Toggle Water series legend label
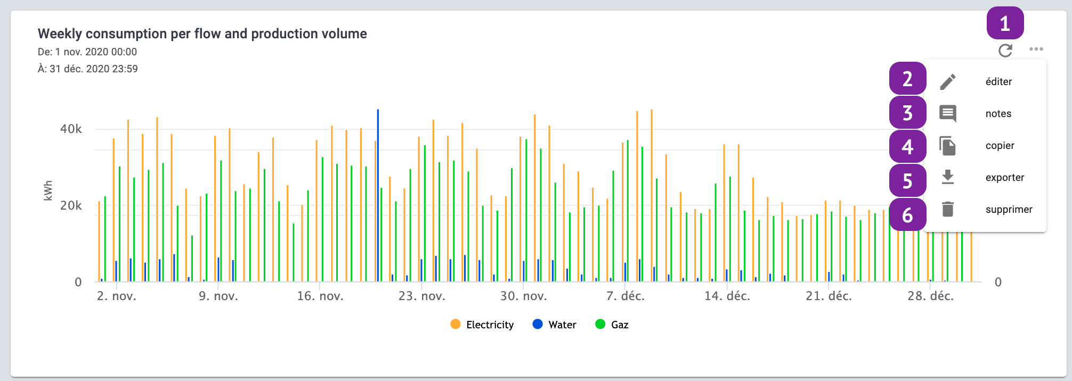The height and width of the screenshot is (381, 1072). [x=562, y=325]
